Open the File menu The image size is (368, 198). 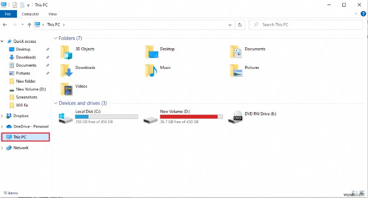8,14
